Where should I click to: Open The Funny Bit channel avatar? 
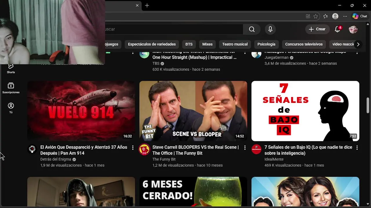coord(144,149)
